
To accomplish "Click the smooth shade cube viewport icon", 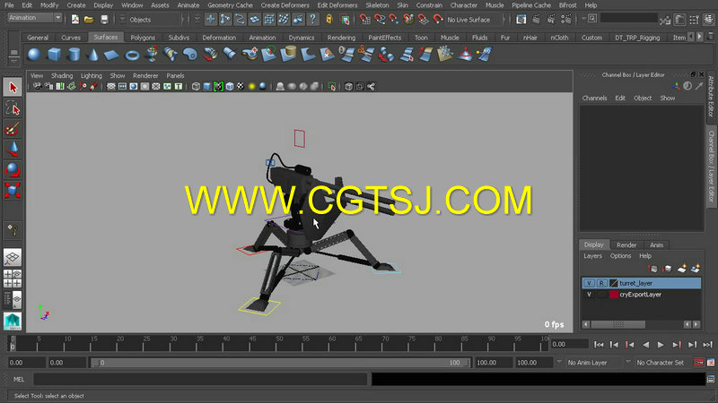I will [x=207, y=86].
